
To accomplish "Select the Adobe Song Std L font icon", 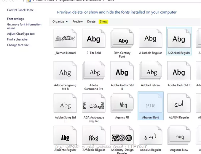I will pyautogui.click(x=65, y=103).
